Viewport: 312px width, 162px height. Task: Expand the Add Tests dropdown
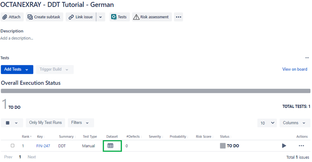click(x=17, y=69)
